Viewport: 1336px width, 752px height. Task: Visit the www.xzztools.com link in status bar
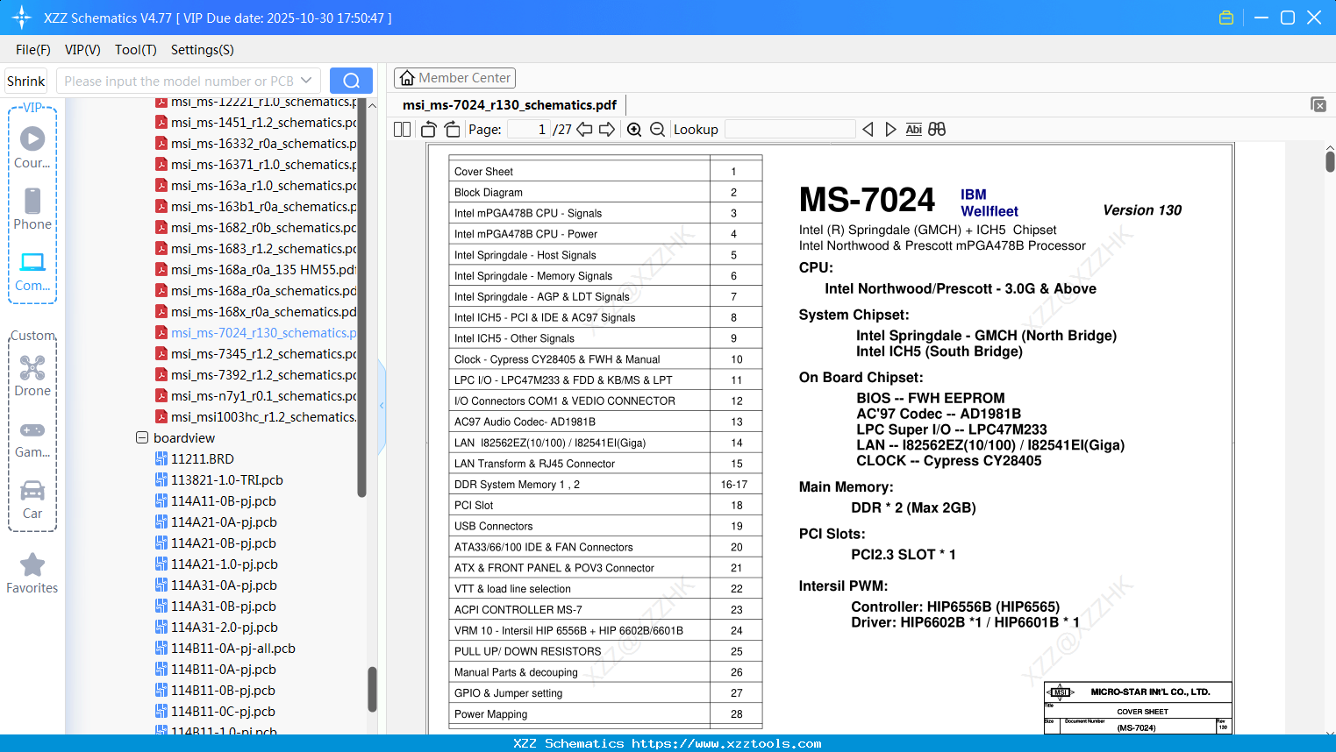[x=726, y=744]
